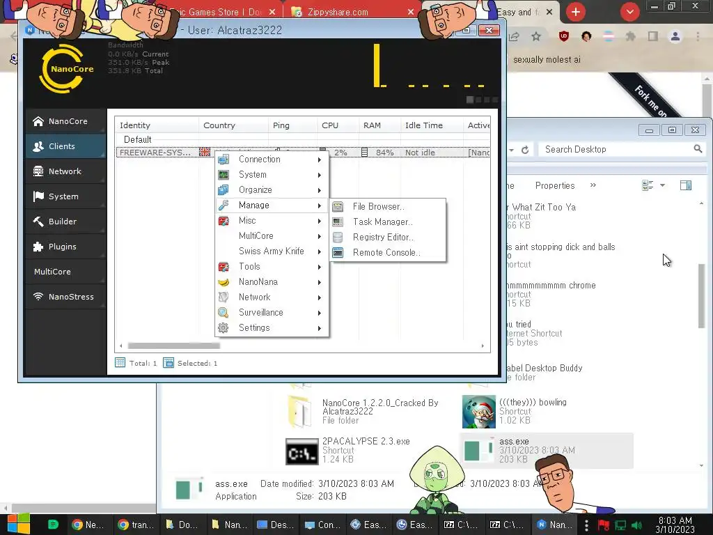Click Properties in the Explorer toolbar

(555, 185)
